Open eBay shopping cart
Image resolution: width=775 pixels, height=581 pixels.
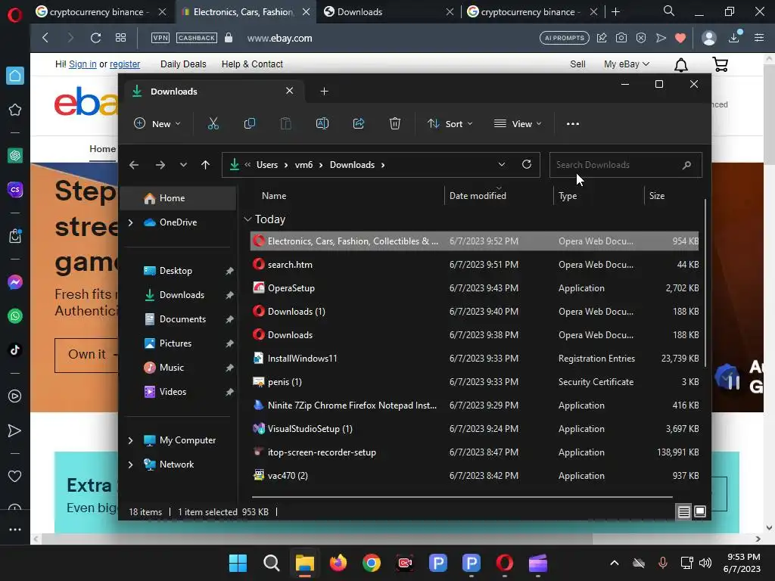(721, 64)
